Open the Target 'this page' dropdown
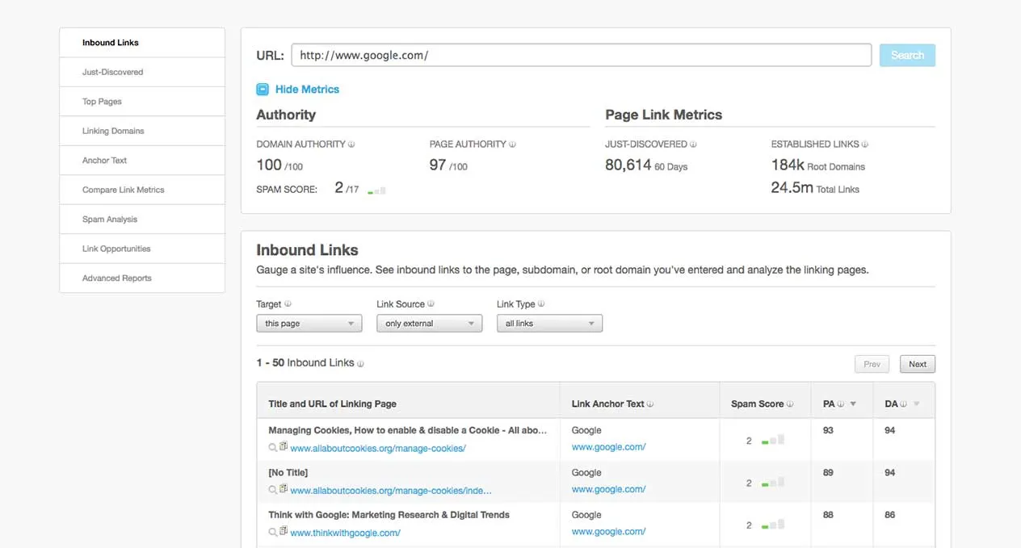Screen dimensions: 1021x548 coord(309,324)
